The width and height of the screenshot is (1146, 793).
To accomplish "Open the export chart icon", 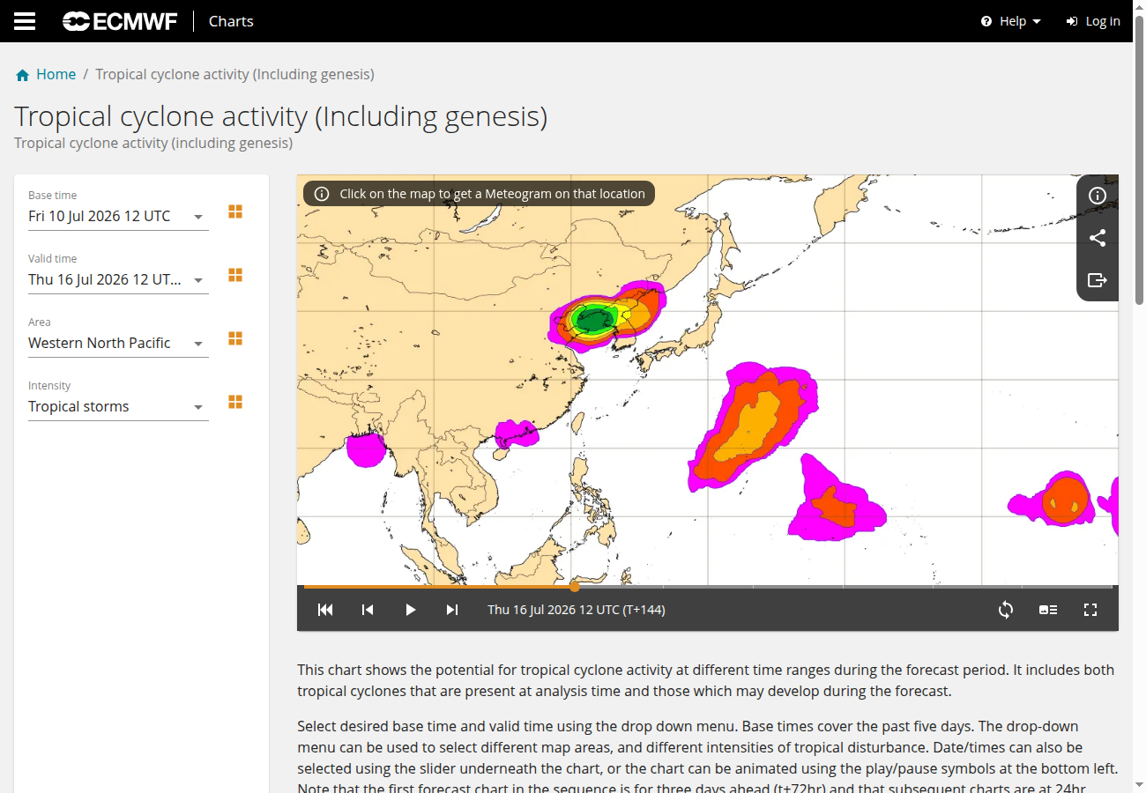I will pos(1098,280).
